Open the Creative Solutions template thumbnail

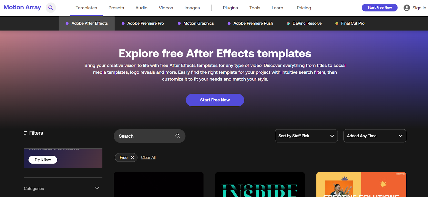coord(361,184)
